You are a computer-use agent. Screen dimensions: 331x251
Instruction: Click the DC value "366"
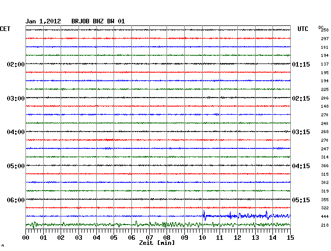point(325,166)
